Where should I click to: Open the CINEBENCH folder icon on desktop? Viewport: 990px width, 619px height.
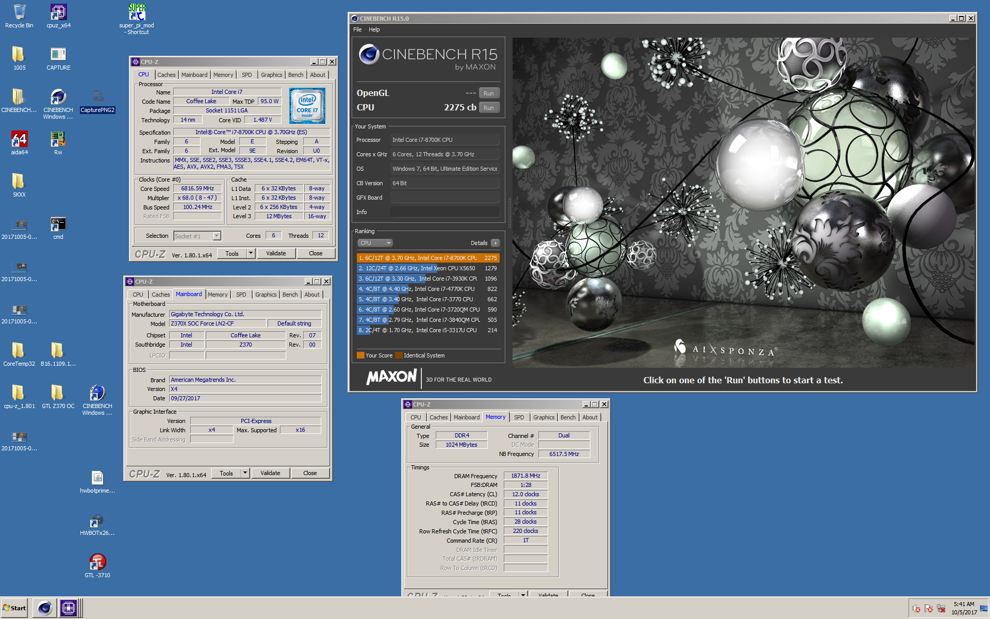(x=19, y=100)
